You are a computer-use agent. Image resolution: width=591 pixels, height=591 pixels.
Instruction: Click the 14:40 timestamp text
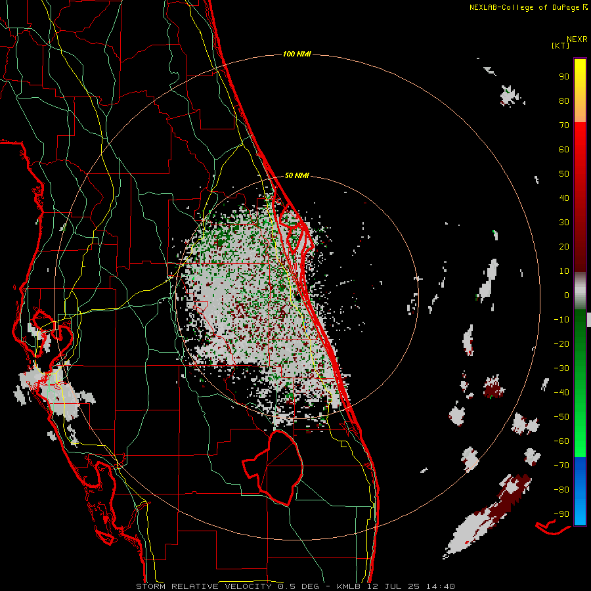point(440,586)
